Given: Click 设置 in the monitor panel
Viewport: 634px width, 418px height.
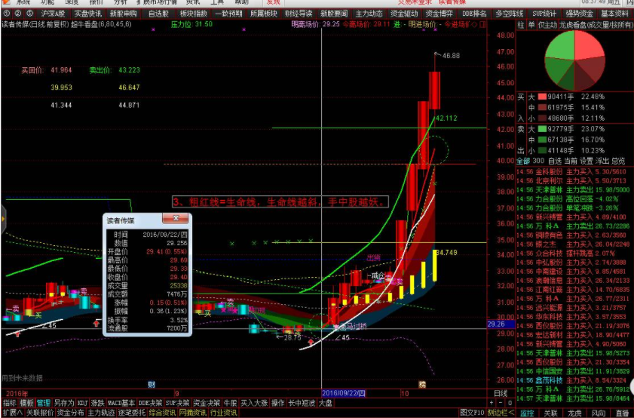Looking at the screenshot, I should [587, 161].
